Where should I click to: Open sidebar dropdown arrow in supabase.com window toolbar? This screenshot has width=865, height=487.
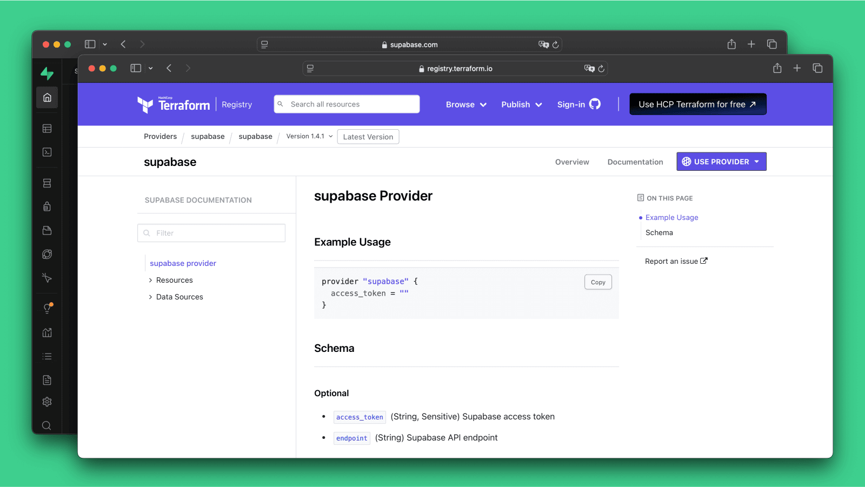[105, 44]
